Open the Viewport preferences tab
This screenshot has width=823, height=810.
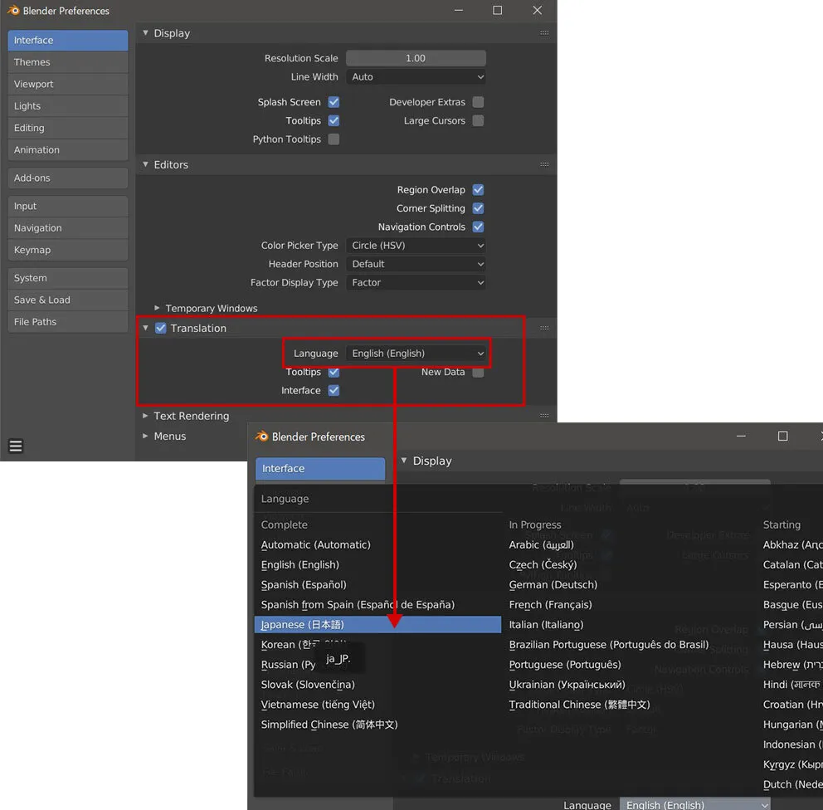(68, 84)
